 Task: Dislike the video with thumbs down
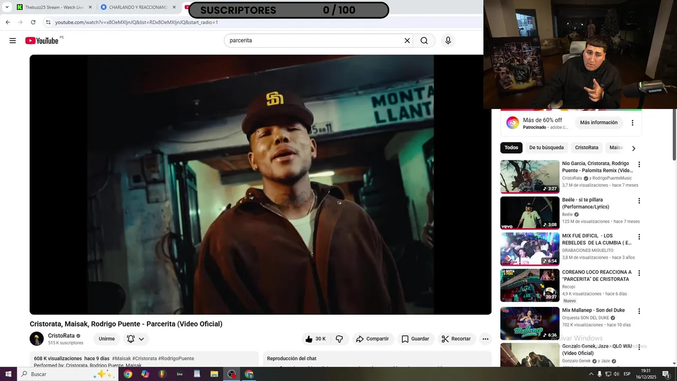coord(340,339)
